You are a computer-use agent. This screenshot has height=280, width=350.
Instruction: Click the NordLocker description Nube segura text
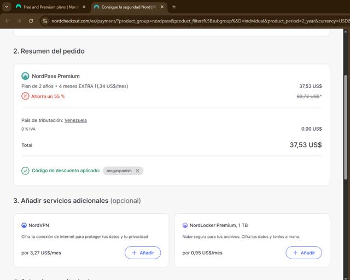(x=241, y=237)
